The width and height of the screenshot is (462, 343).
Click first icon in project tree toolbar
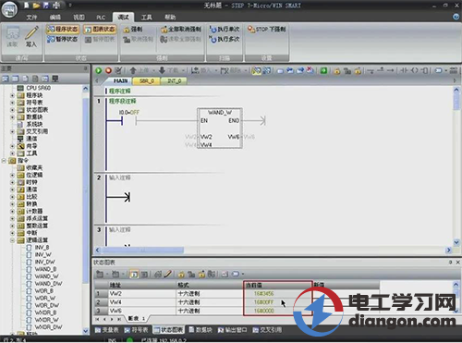[6, 79]
